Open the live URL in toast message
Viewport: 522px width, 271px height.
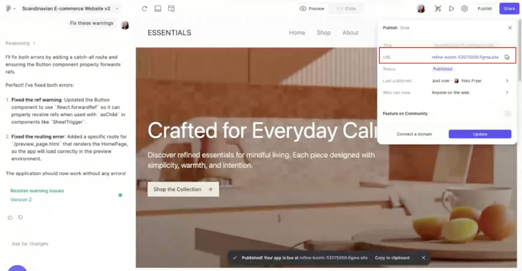click(333, 258)
